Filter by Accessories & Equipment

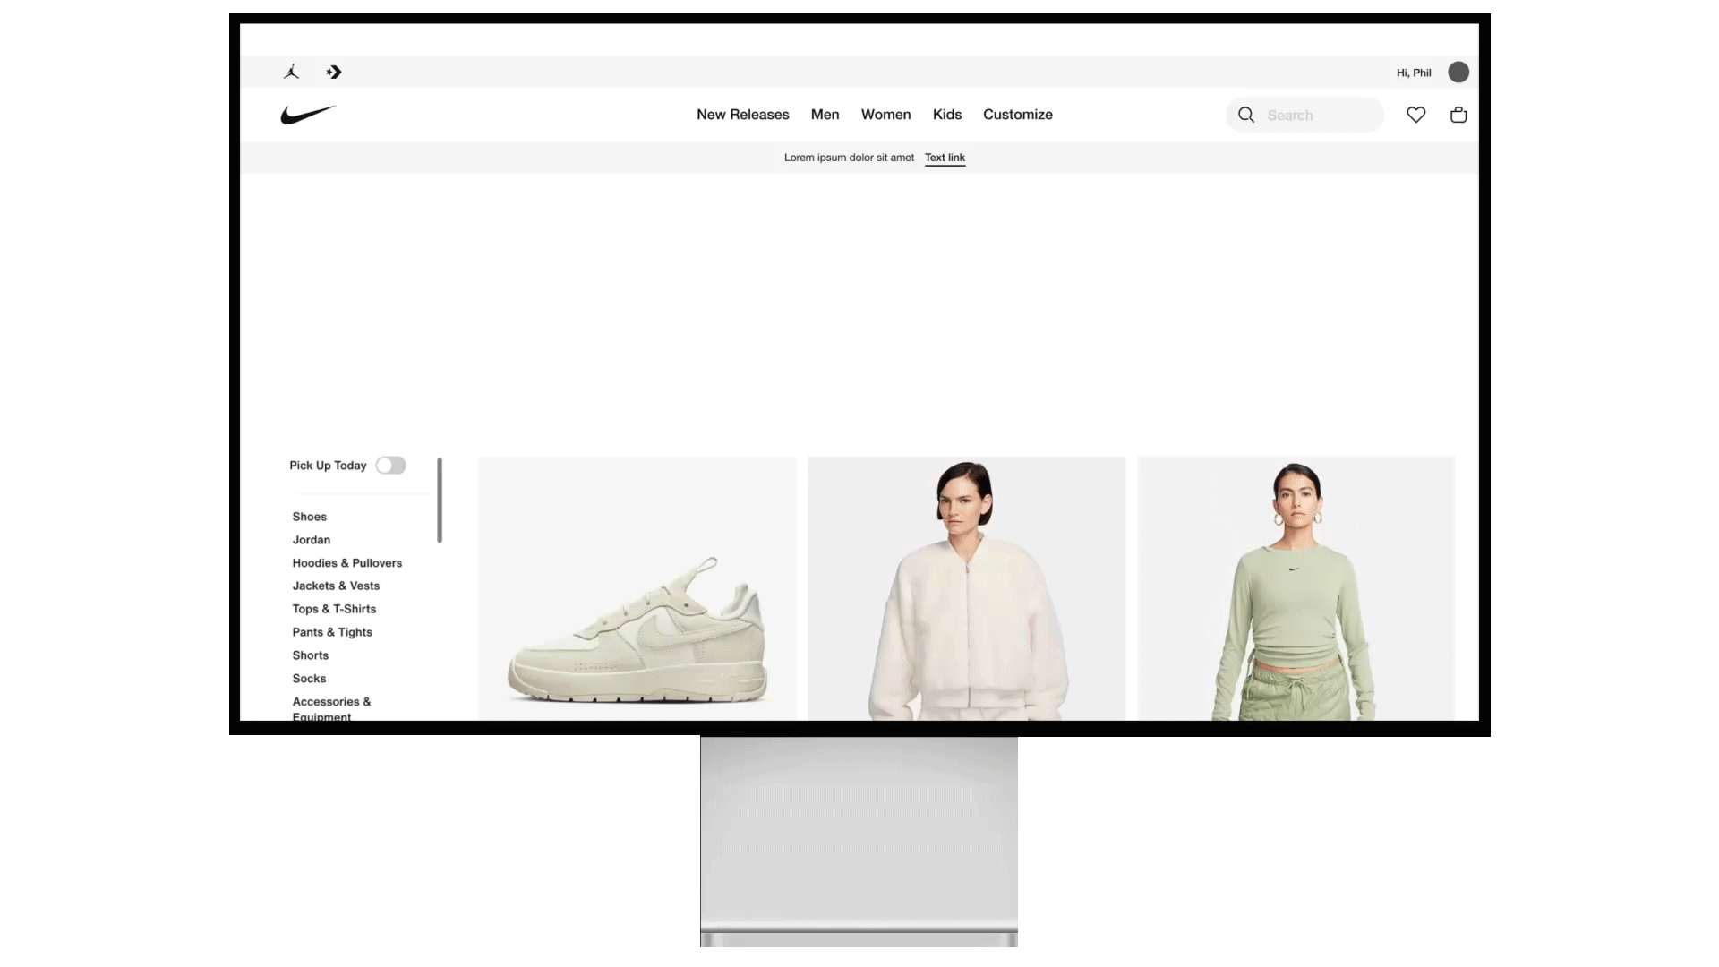pyautogui.click(x=331, y=708)
